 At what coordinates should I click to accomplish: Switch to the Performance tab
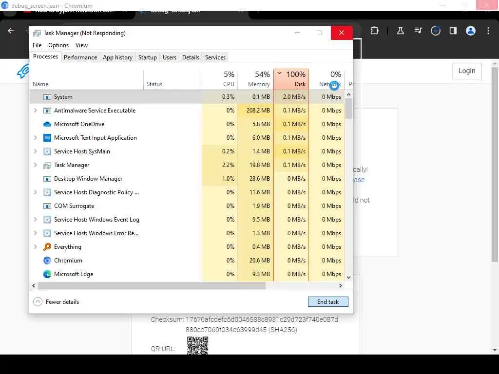(80, 57)
